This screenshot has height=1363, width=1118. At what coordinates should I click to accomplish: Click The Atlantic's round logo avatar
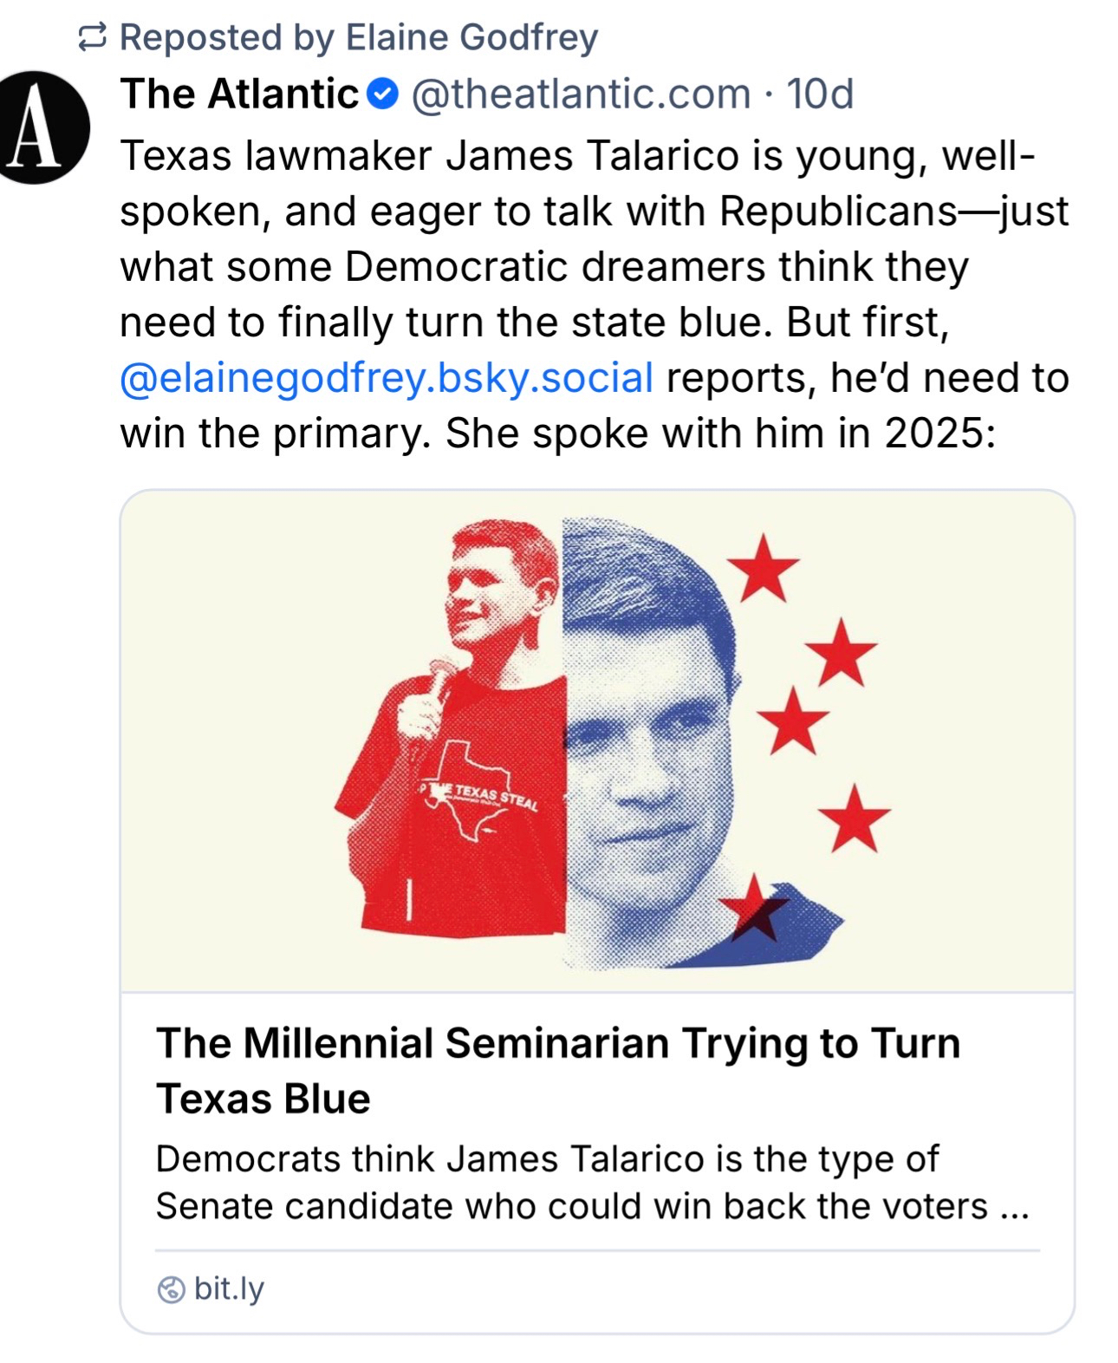(x=36, y=127)
